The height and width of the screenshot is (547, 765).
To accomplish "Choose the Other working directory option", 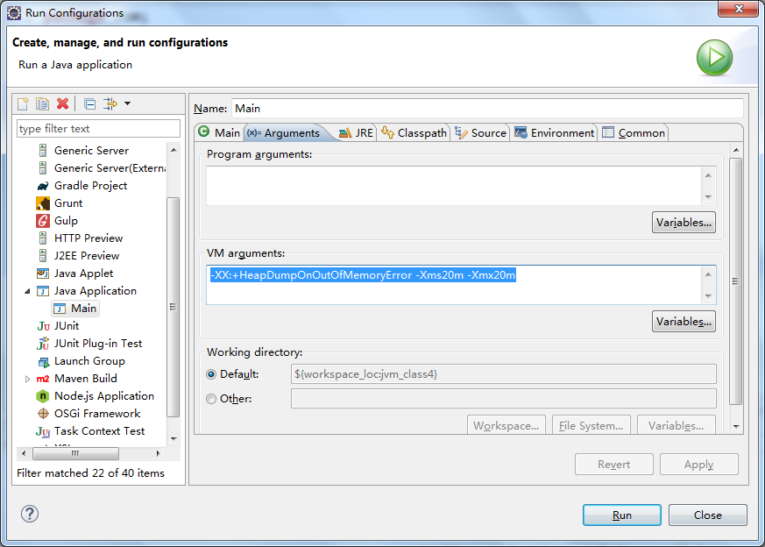I will tap(211, 399).
